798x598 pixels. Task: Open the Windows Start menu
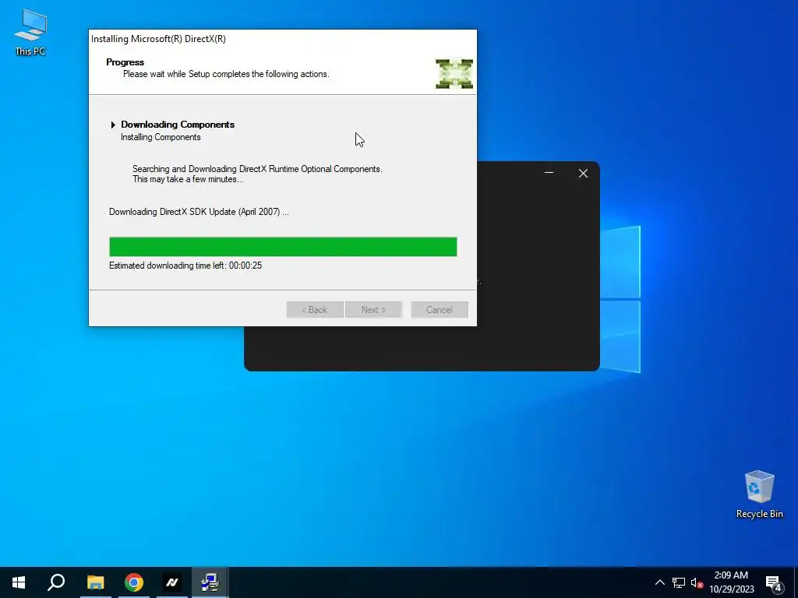[x=19, y=582]
